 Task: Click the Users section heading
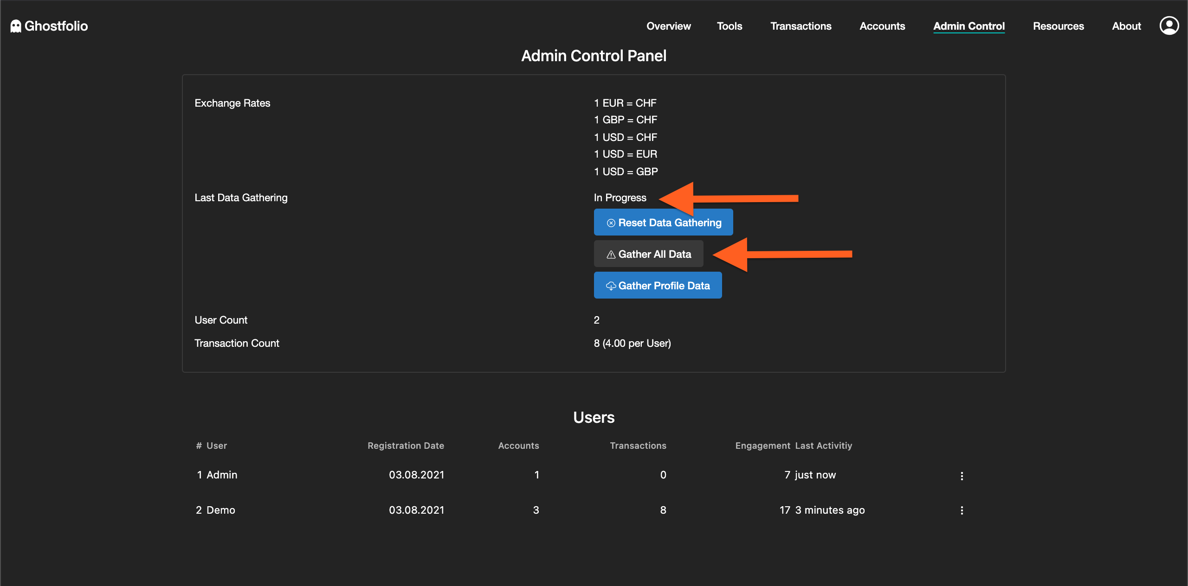pos(594,417)
